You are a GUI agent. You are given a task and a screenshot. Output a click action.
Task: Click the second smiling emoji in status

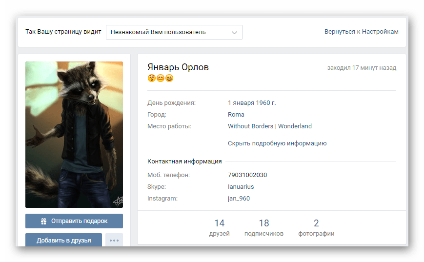161,78
